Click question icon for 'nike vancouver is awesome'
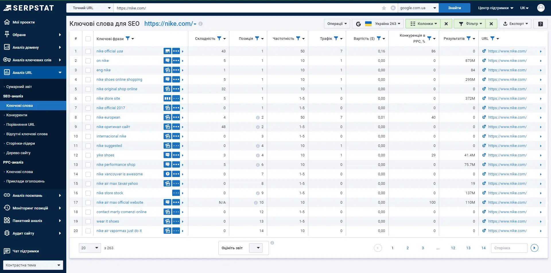This screenshot has width=551, height=273. (167, 174)
